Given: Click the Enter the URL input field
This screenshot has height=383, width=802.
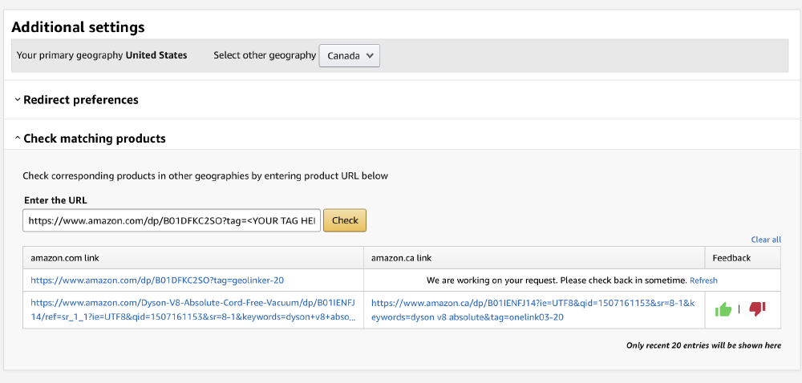Looking at the screenshot, I should [172, 220].
